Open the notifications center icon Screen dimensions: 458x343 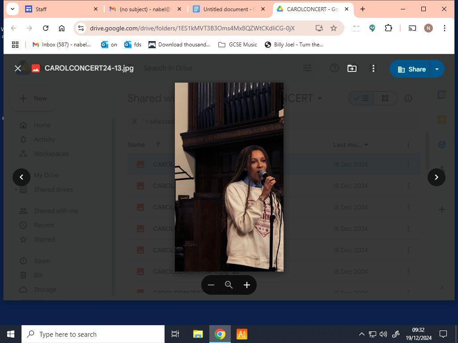click(443, 334)
